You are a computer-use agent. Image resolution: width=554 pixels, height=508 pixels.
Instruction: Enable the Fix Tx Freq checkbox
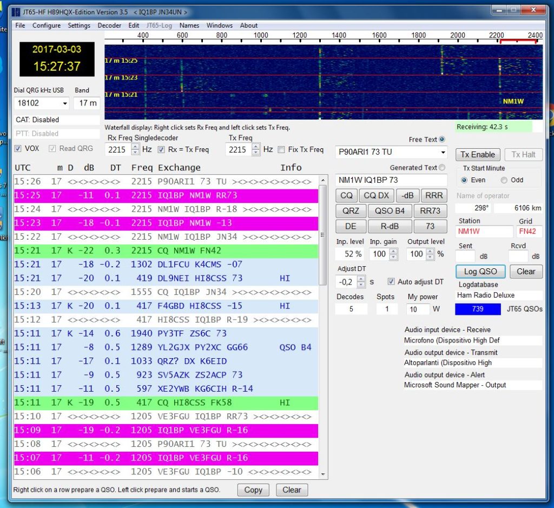point(281,150)
